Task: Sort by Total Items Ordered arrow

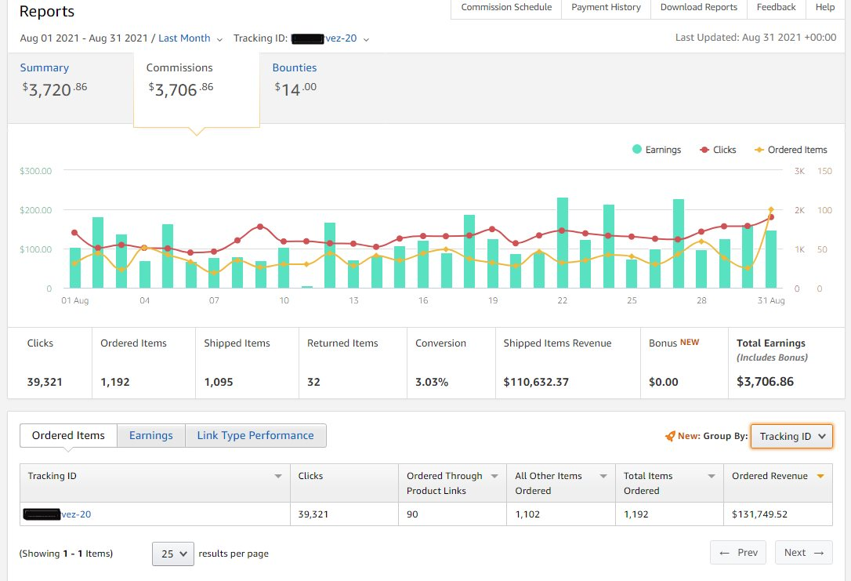Action: click(x=711, y=476)
